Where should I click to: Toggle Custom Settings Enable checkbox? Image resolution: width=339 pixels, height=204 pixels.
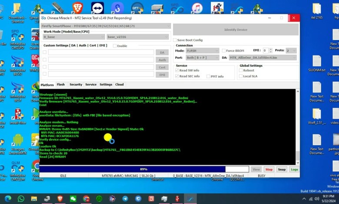[x=115, y=46]
